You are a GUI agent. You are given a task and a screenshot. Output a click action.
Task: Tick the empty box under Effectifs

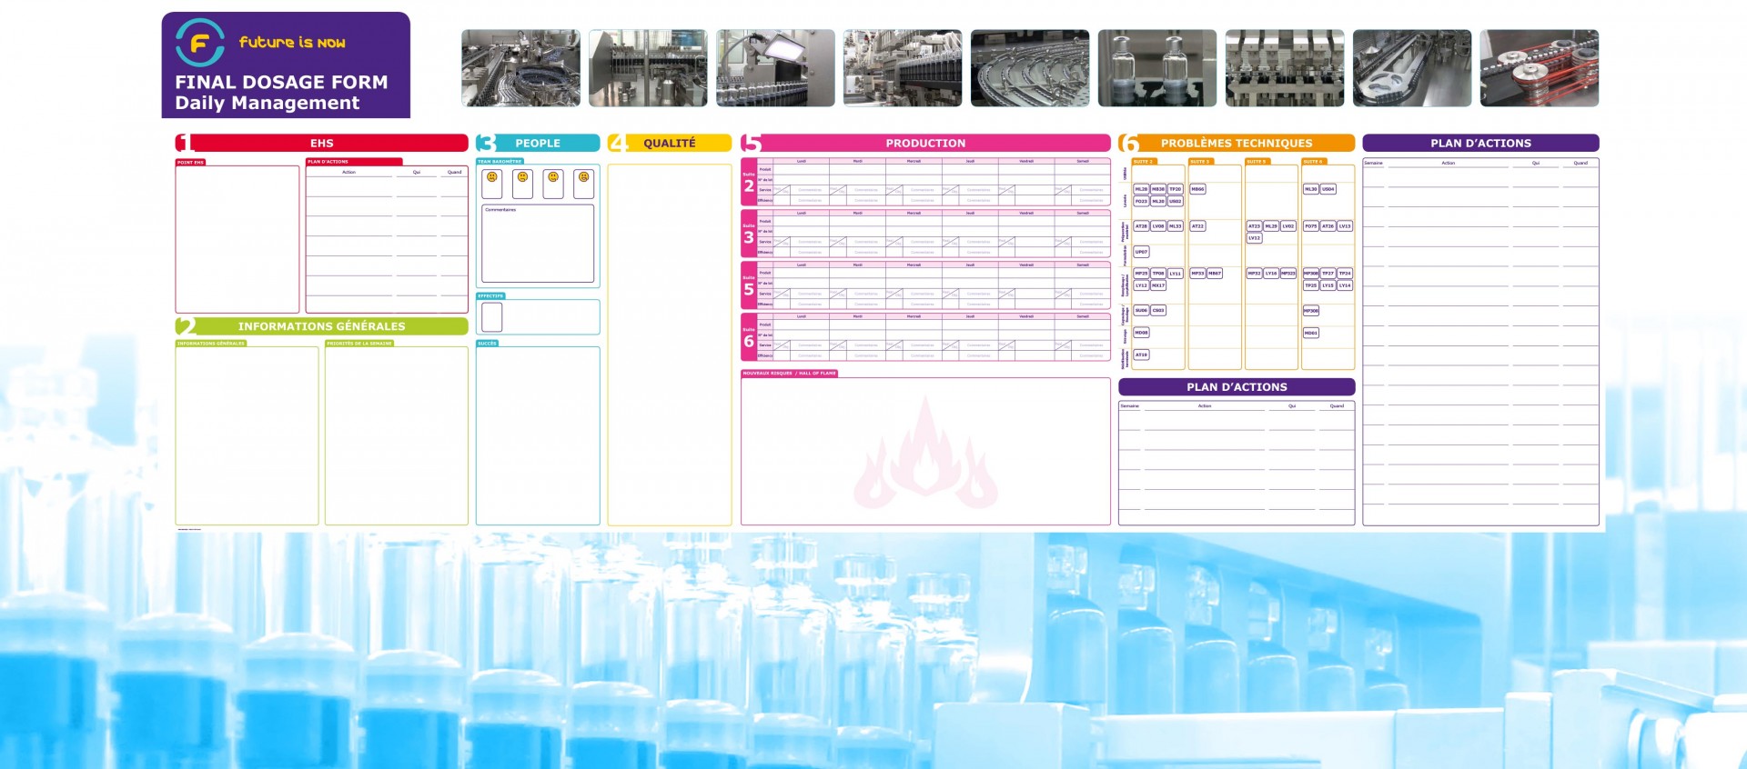click(492, 316)
